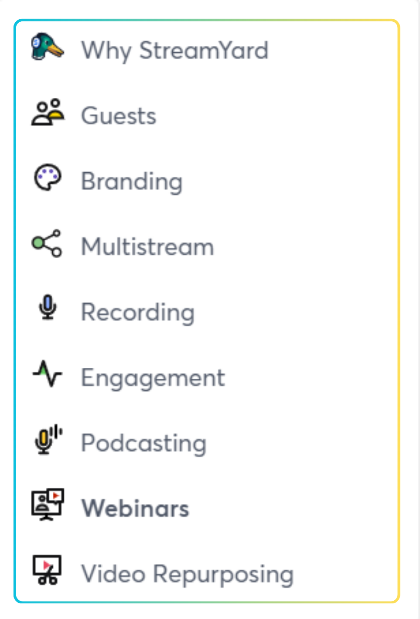Navigate to the Engagement text link

(x=153, y=378)
